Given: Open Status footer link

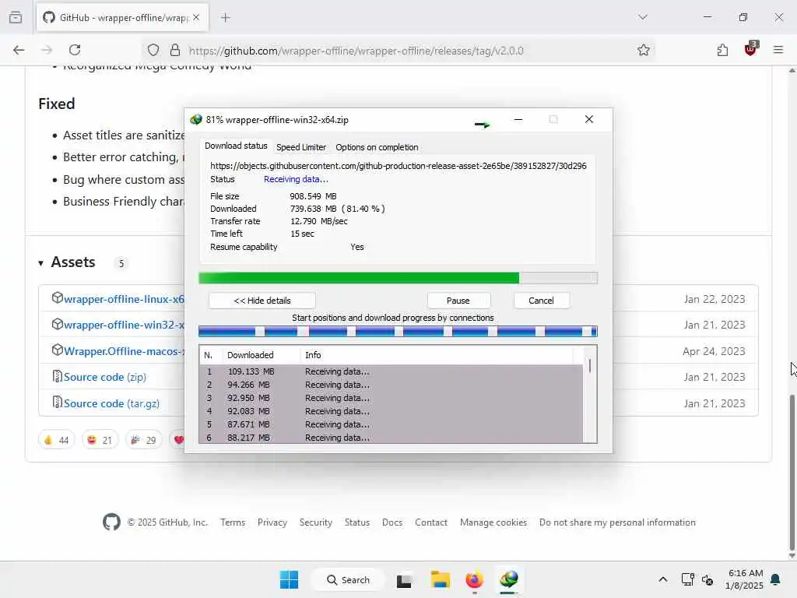Looking at the screenshot, I should click(x=356, y=522).
